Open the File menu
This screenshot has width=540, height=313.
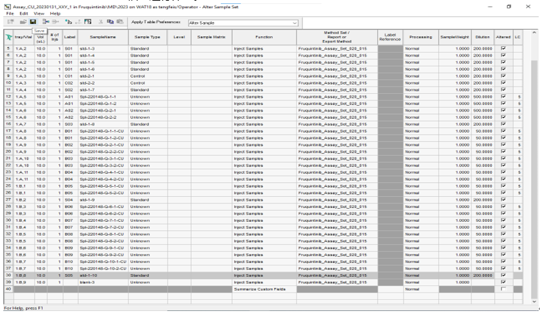coord(8,13)
